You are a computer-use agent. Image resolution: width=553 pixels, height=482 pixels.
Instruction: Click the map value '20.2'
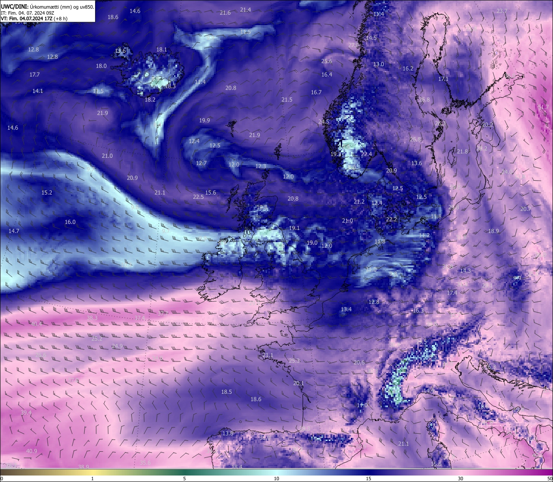tap(487, 124)
